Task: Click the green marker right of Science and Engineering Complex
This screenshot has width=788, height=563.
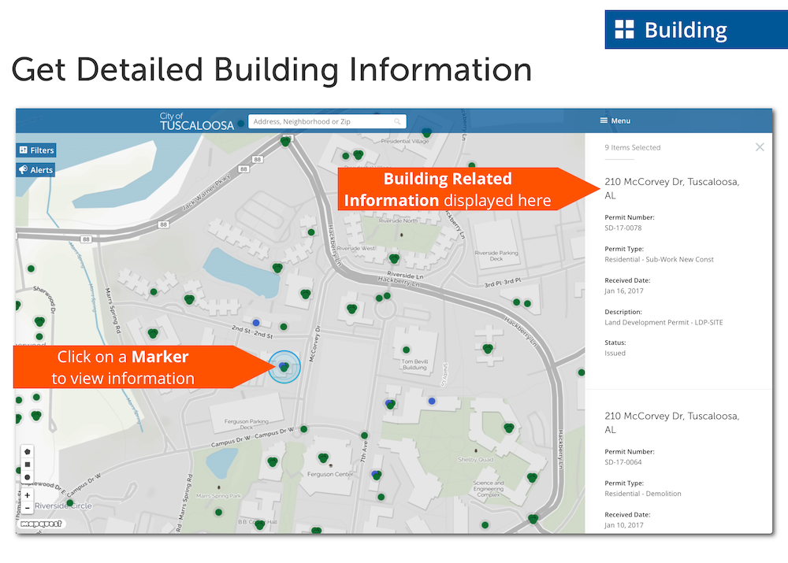Action: point(532,478)
